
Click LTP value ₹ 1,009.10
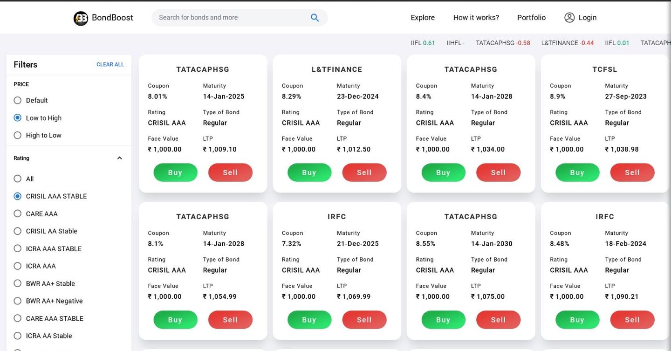point(220,150)
